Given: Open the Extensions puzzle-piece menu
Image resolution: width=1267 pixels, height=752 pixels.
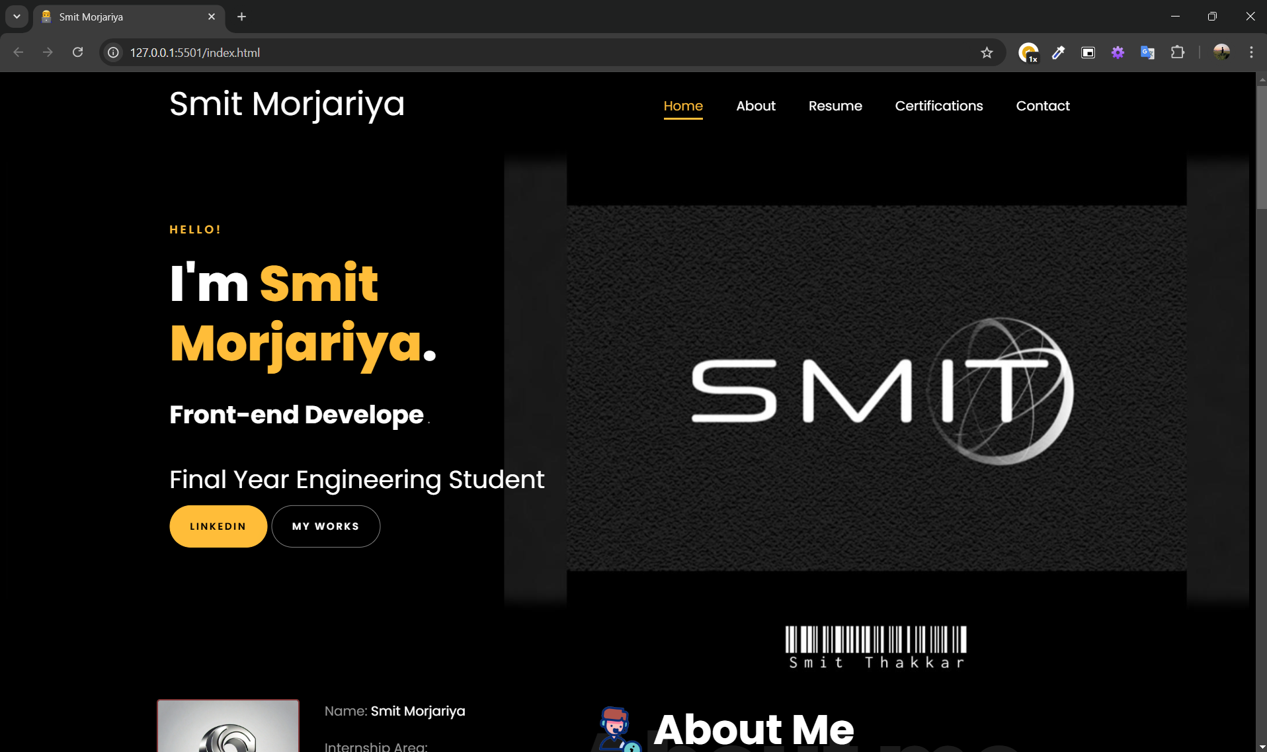Looking at the screenshot, I should click(x=1178, y=52).
